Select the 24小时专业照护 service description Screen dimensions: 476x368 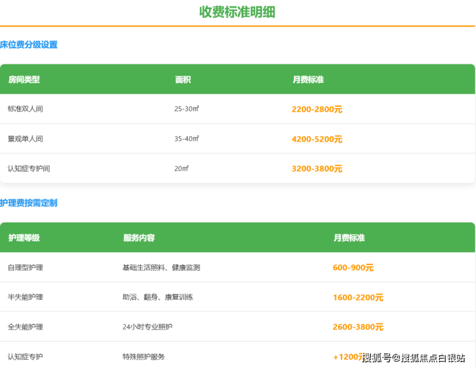[147, 327]
